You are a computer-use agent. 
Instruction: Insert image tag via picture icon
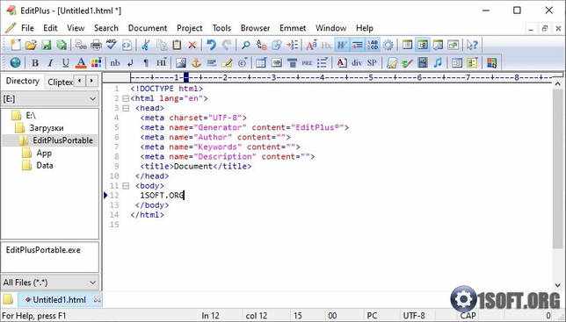pos(180,62)
